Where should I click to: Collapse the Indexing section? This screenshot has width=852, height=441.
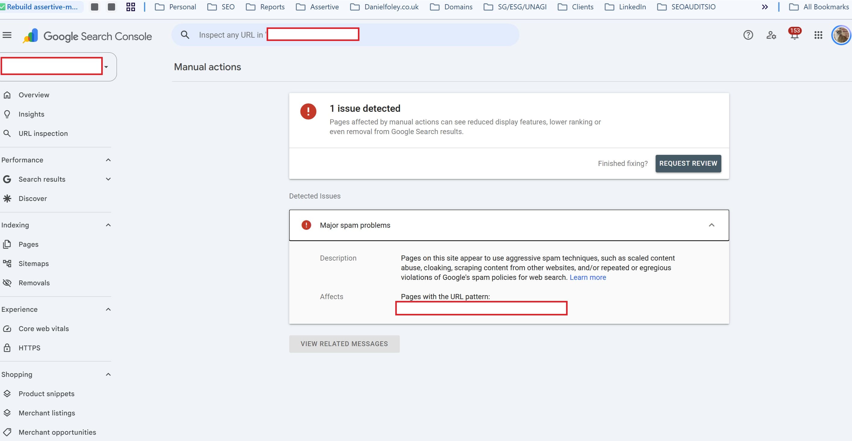point(108,225)
